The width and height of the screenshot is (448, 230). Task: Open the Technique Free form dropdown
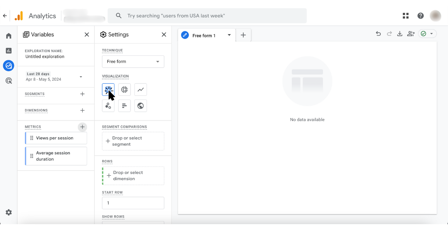133,62
